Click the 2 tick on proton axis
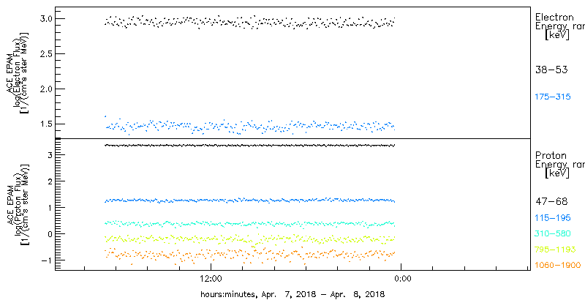This screenshot has width=585, height=300. 50,181
